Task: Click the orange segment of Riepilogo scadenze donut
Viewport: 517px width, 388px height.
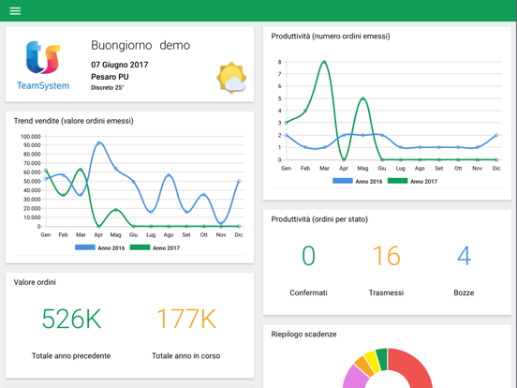Action: (363, 366)
